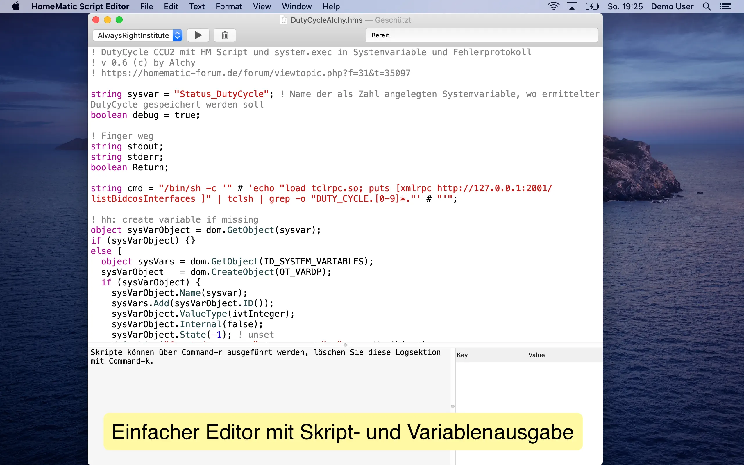This screenshot has width=744, height=465.
Task: Click the system clock So. 19:25
Action: [x=625, y=6]
